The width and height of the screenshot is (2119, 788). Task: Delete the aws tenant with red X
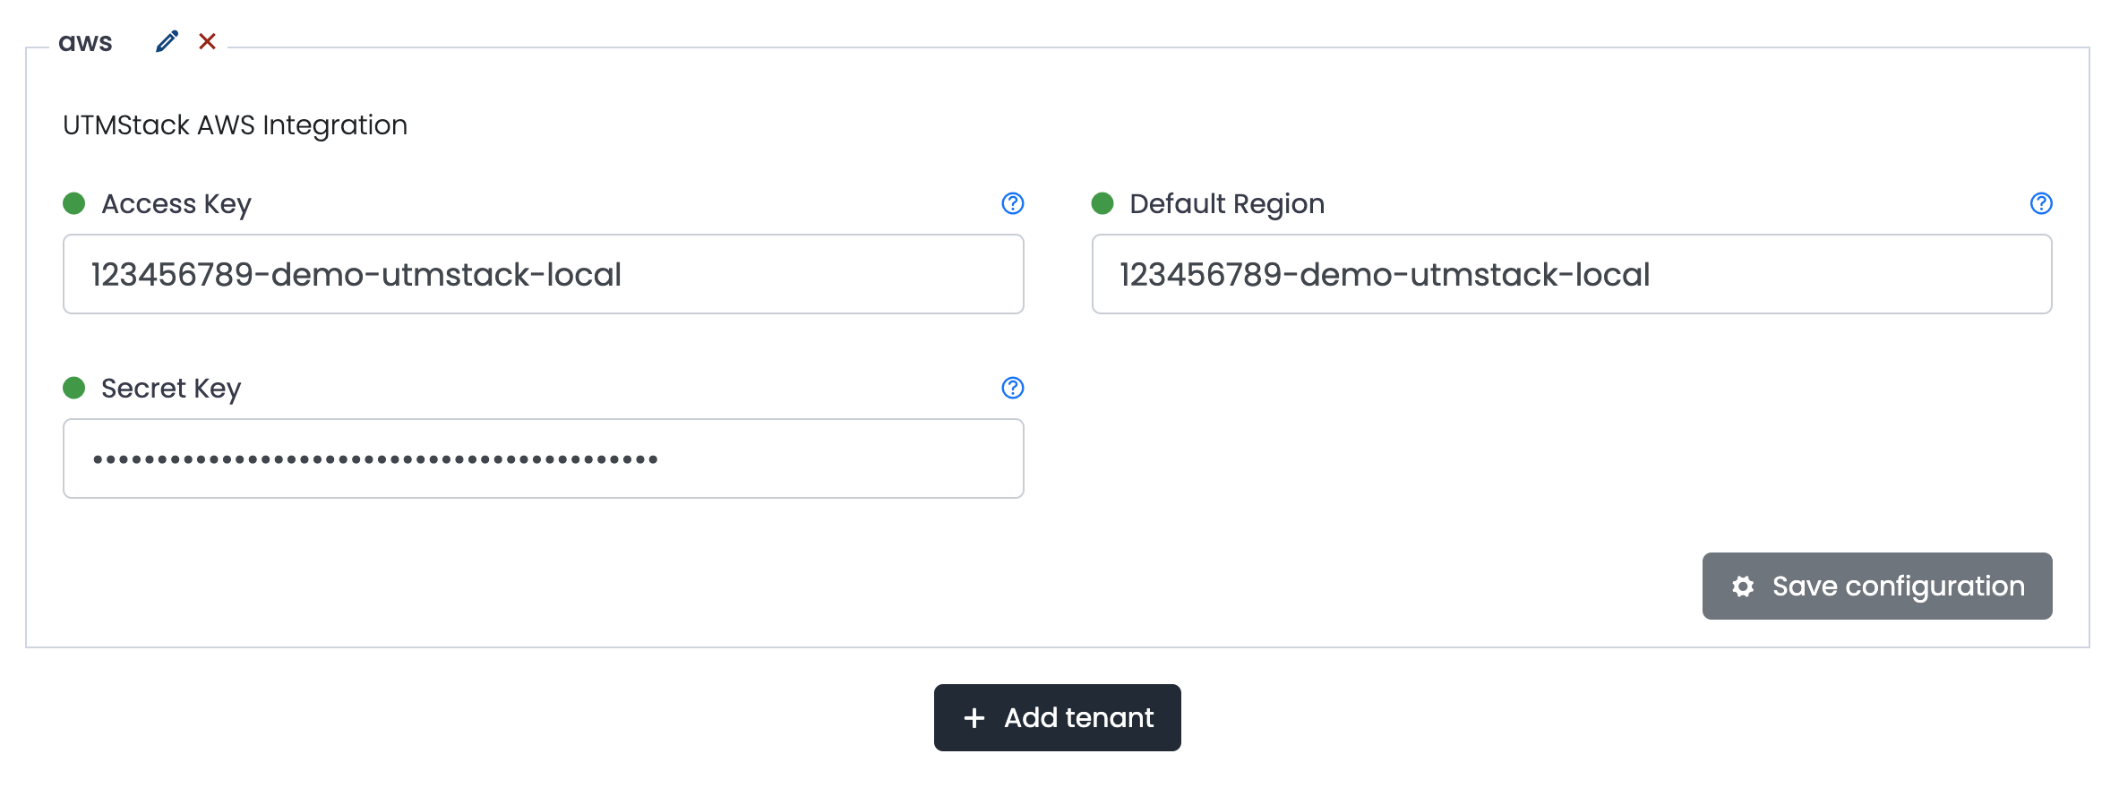[x=207, y=41]
